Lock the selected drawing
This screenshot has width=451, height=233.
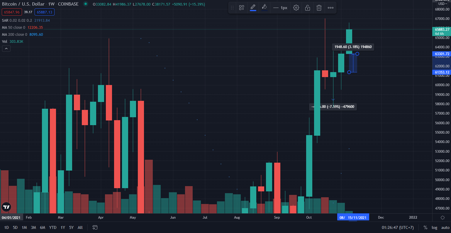[x=308, y=8]
